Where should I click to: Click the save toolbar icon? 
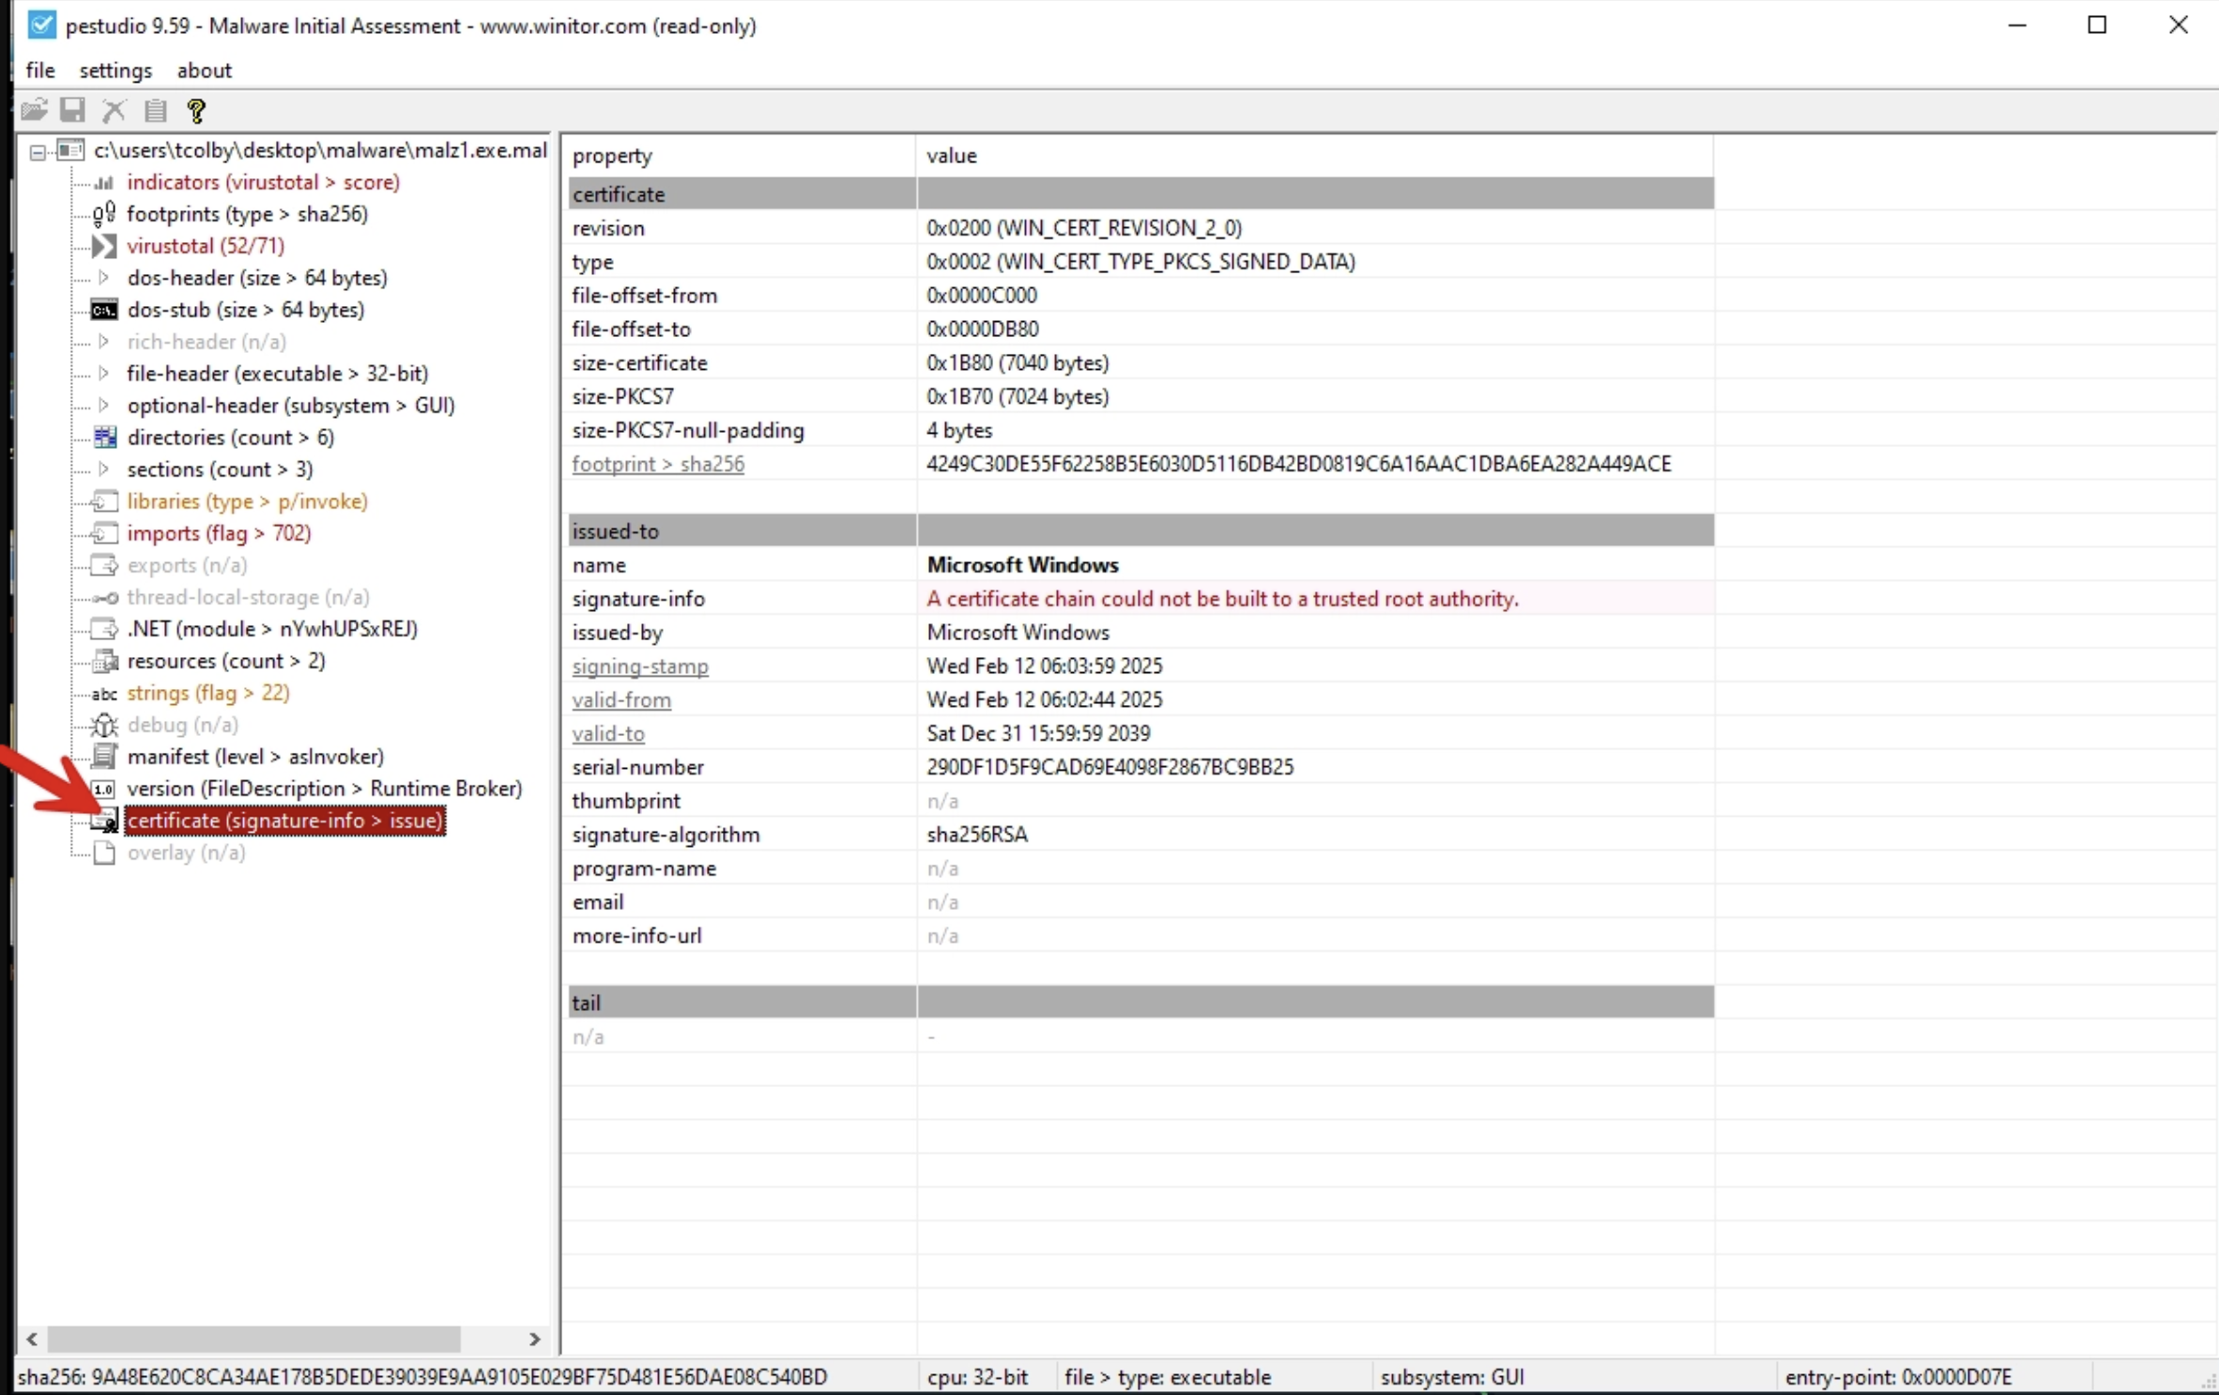[x=73, y=110]
